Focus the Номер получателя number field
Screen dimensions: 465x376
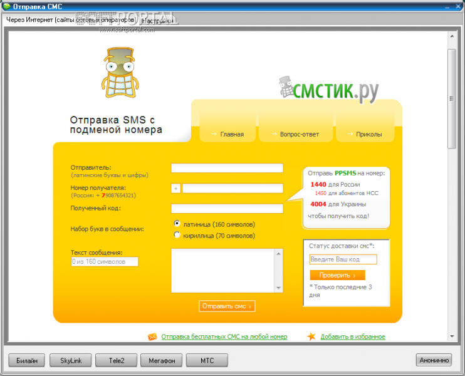pyautogui.click(x=232, y=188)
